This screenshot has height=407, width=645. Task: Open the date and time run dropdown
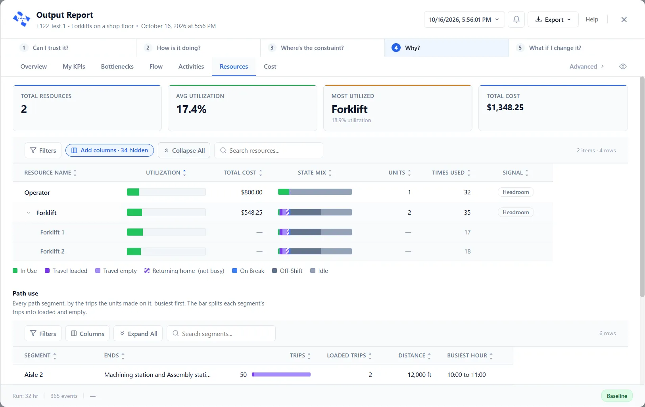point(464,19)
